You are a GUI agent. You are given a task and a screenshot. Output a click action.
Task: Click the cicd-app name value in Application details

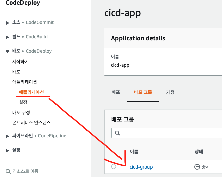(120, 65)
